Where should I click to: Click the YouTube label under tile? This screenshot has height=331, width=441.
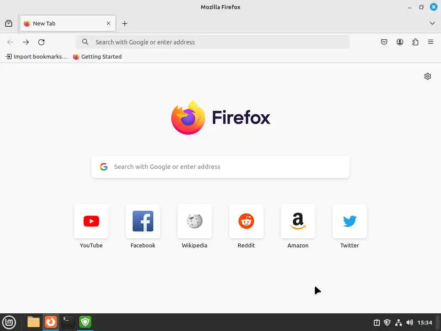tap(91, 245)
